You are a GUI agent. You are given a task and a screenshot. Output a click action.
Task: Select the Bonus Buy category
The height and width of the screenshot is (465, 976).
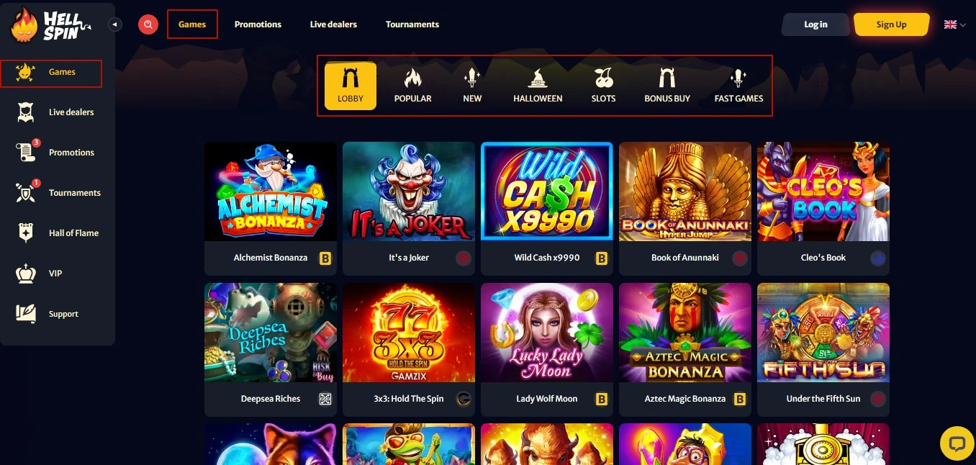point(667,86)
